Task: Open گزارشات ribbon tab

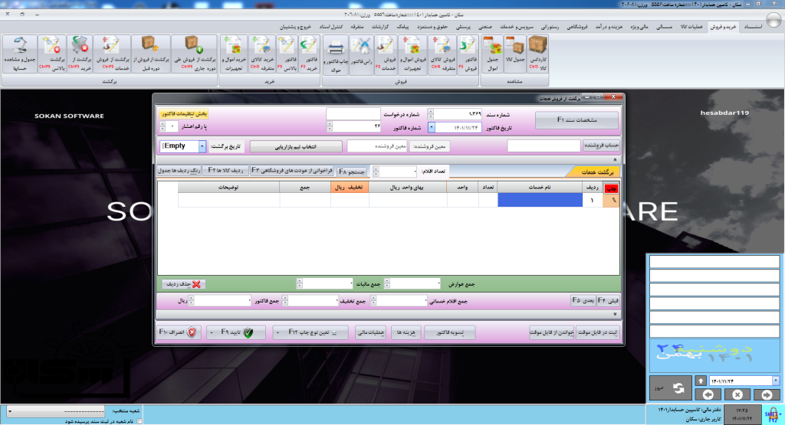Action: tap(380, 27)
